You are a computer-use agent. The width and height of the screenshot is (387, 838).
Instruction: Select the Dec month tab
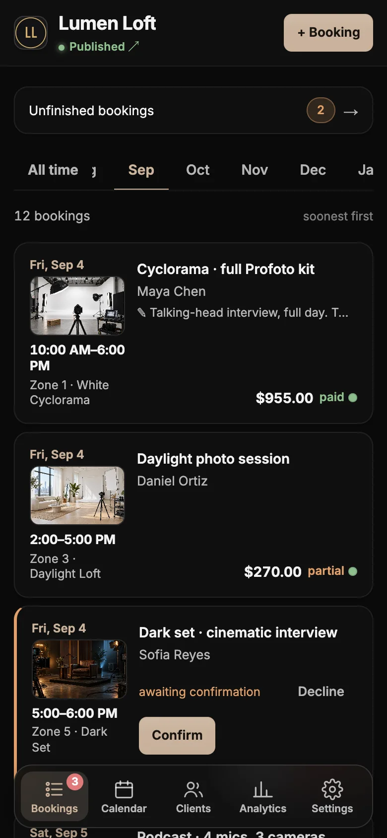tap(313, 170)
